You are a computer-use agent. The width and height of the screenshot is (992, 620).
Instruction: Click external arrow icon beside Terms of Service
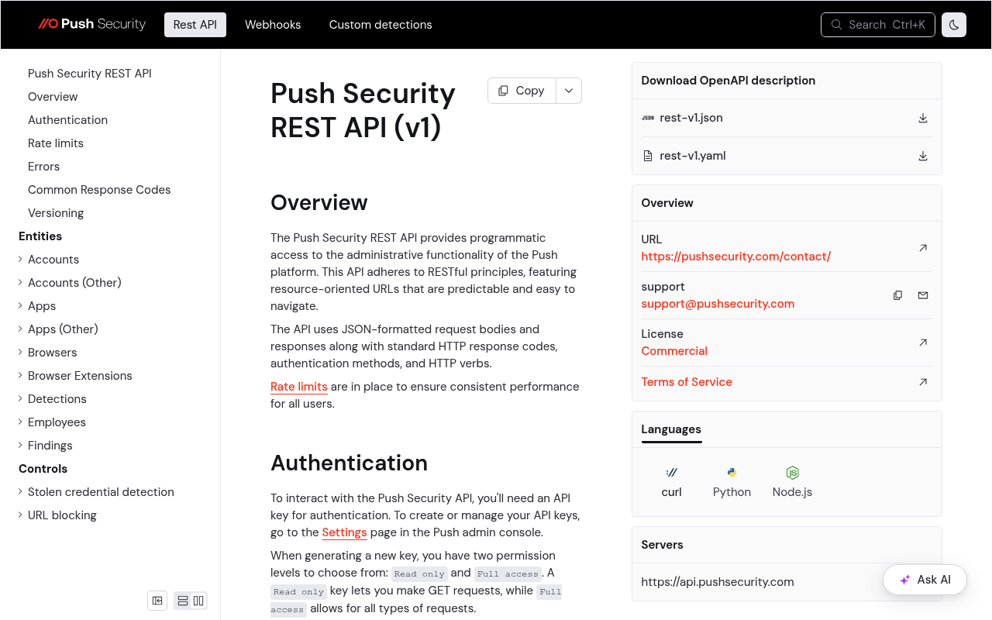pos(923,382)
